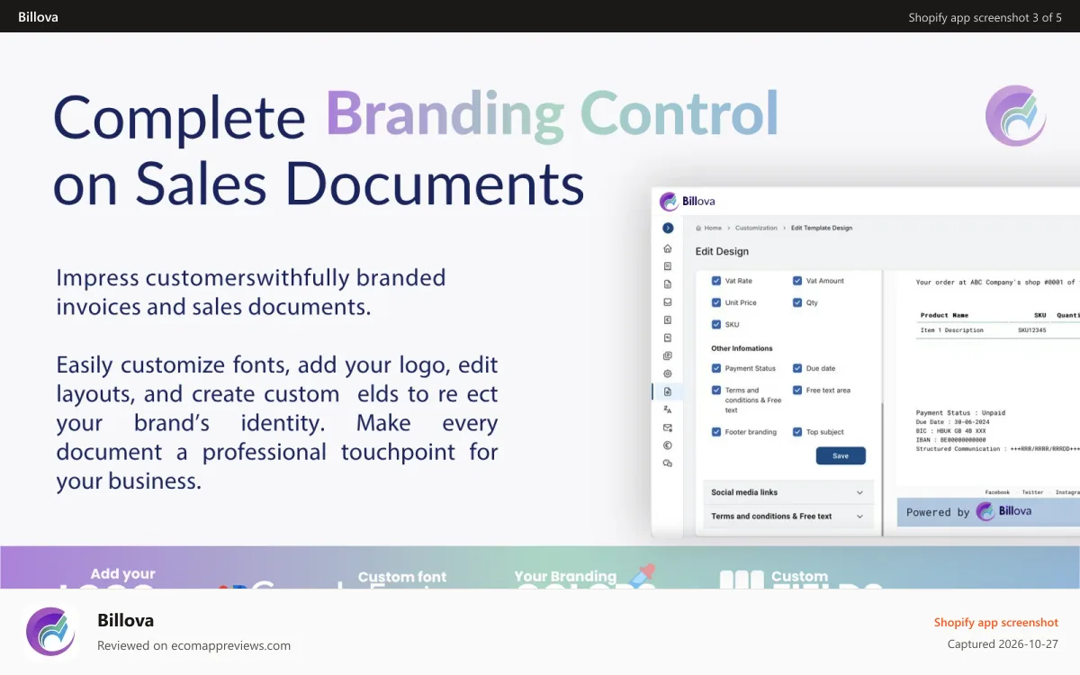The image size is (1080, 675).
Task: Click the Facebook link in invoice preview
Action: [x=997, y=492]
